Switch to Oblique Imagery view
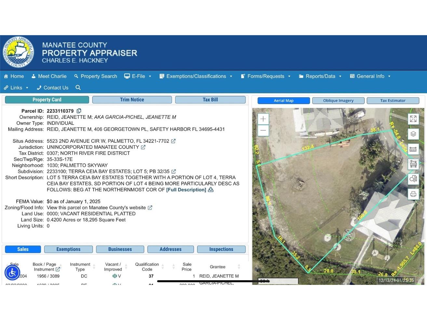 tap(338, 100)
